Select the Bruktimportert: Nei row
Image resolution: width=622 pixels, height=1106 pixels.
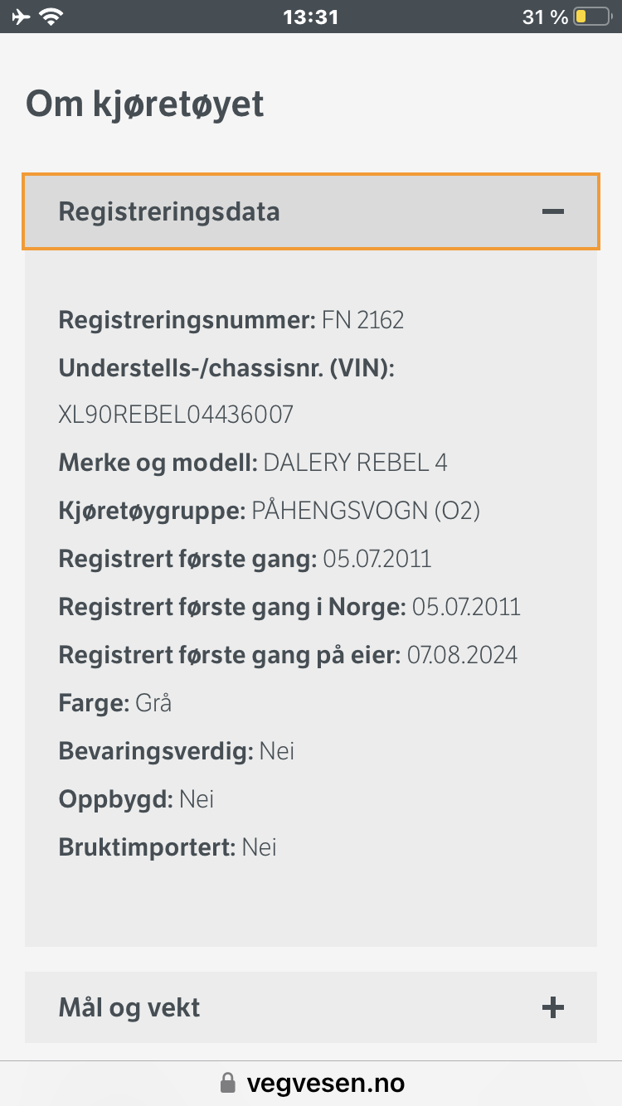click(168, 846)
